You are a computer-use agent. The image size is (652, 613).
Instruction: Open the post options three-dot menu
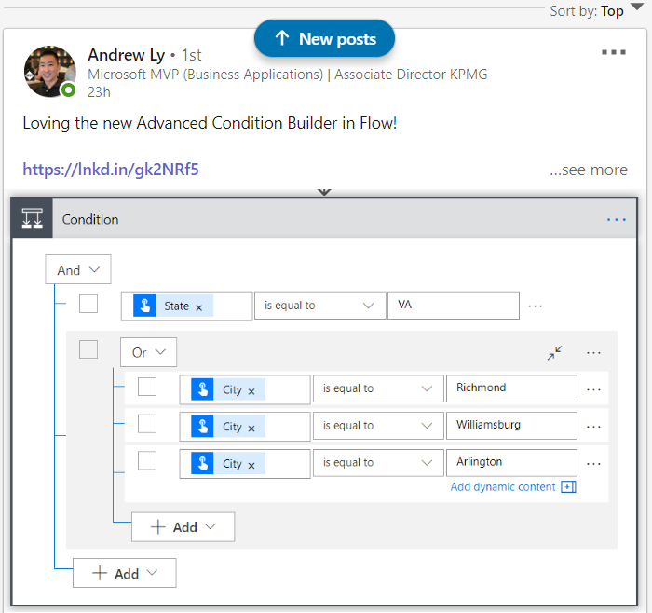[x=613, y=52]
